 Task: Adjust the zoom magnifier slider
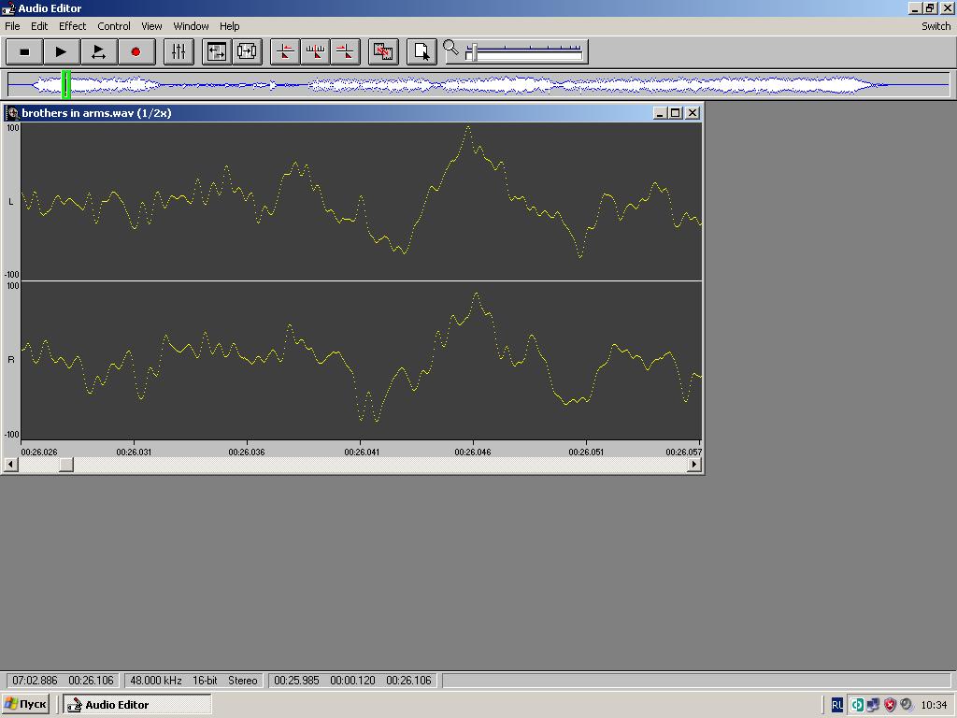(x=472, y=53)
